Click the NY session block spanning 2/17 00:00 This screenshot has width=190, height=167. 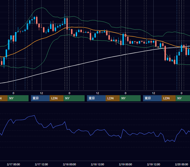click(18, 98)
